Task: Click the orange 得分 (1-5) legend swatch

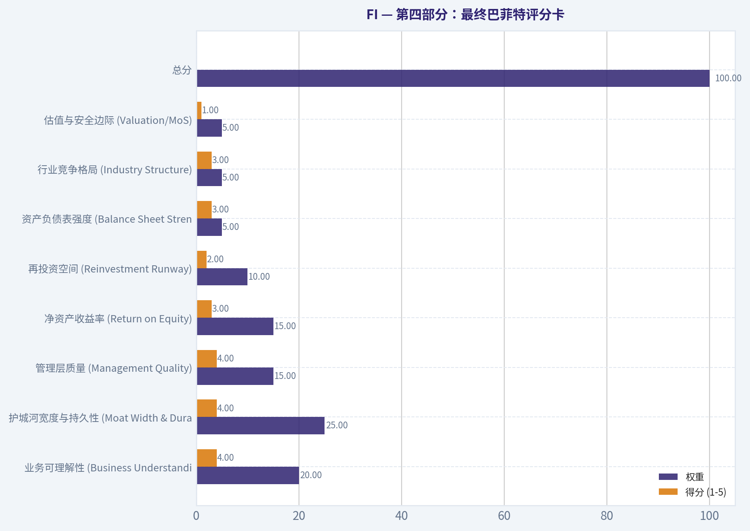Action: tap(668, 492)
